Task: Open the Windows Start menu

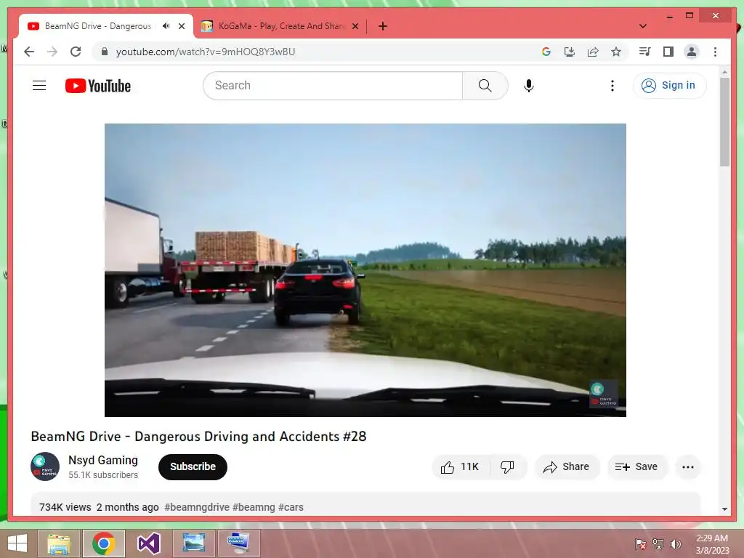Action: point(17,543)
